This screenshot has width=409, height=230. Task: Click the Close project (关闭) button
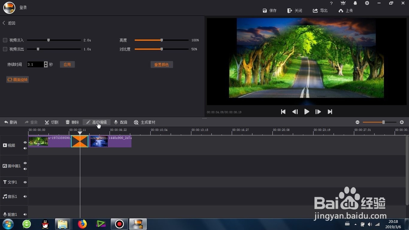pos(294,11)
